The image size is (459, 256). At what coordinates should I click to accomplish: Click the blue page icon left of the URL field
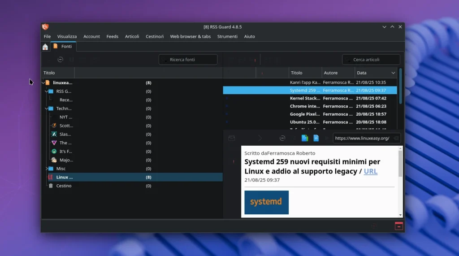pyautogui.click(x=316, y=138)
